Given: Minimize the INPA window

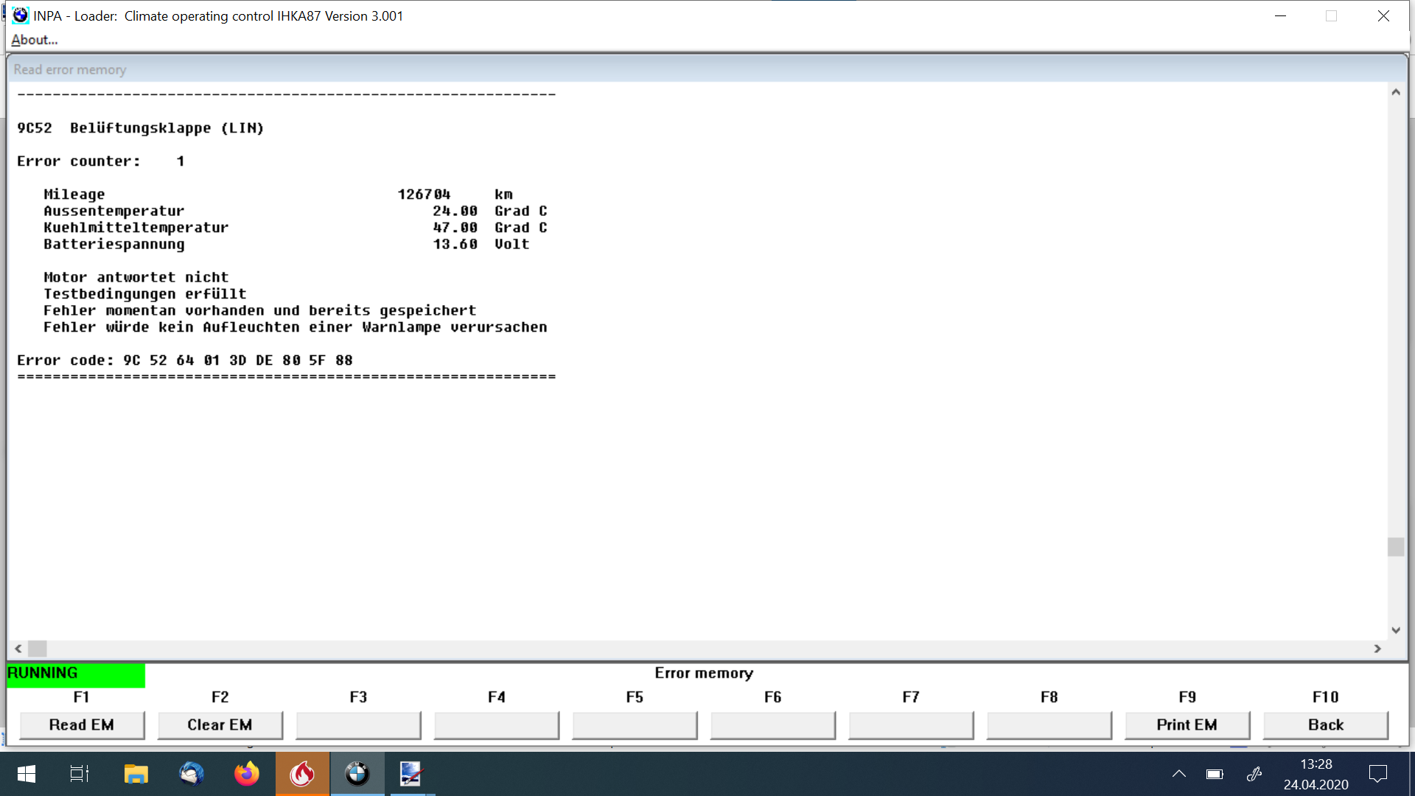Looking at the screenshot, I should tap(1281, 15).
